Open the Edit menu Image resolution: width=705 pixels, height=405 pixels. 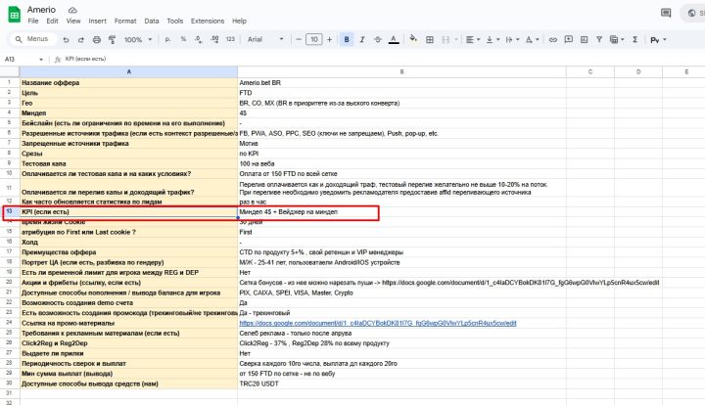52,21
